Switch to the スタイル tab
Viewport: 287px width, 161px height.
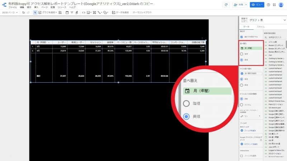pos(261,26)
